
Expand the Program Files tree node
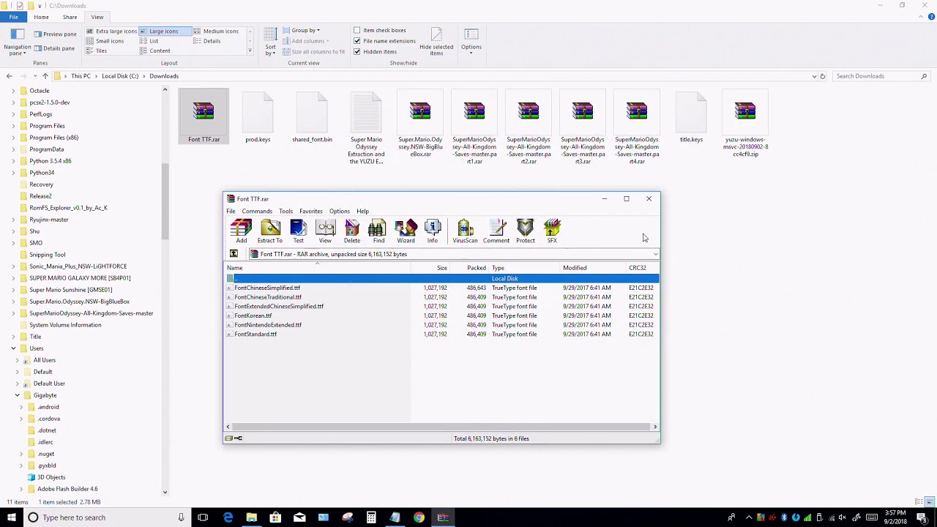pyautogui.click(x=13, y=126)
